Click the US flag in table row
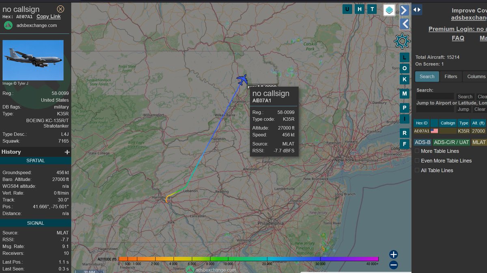Image resolution: width=487 pixels, height=273 pixels. (x=434, y=131)
